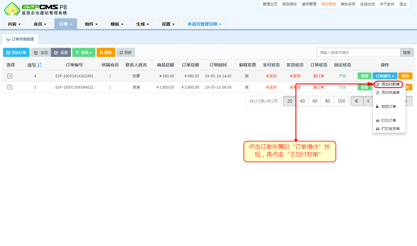
Task: Go to the first page with double-arrow button
Action: [x=357, y=101]
